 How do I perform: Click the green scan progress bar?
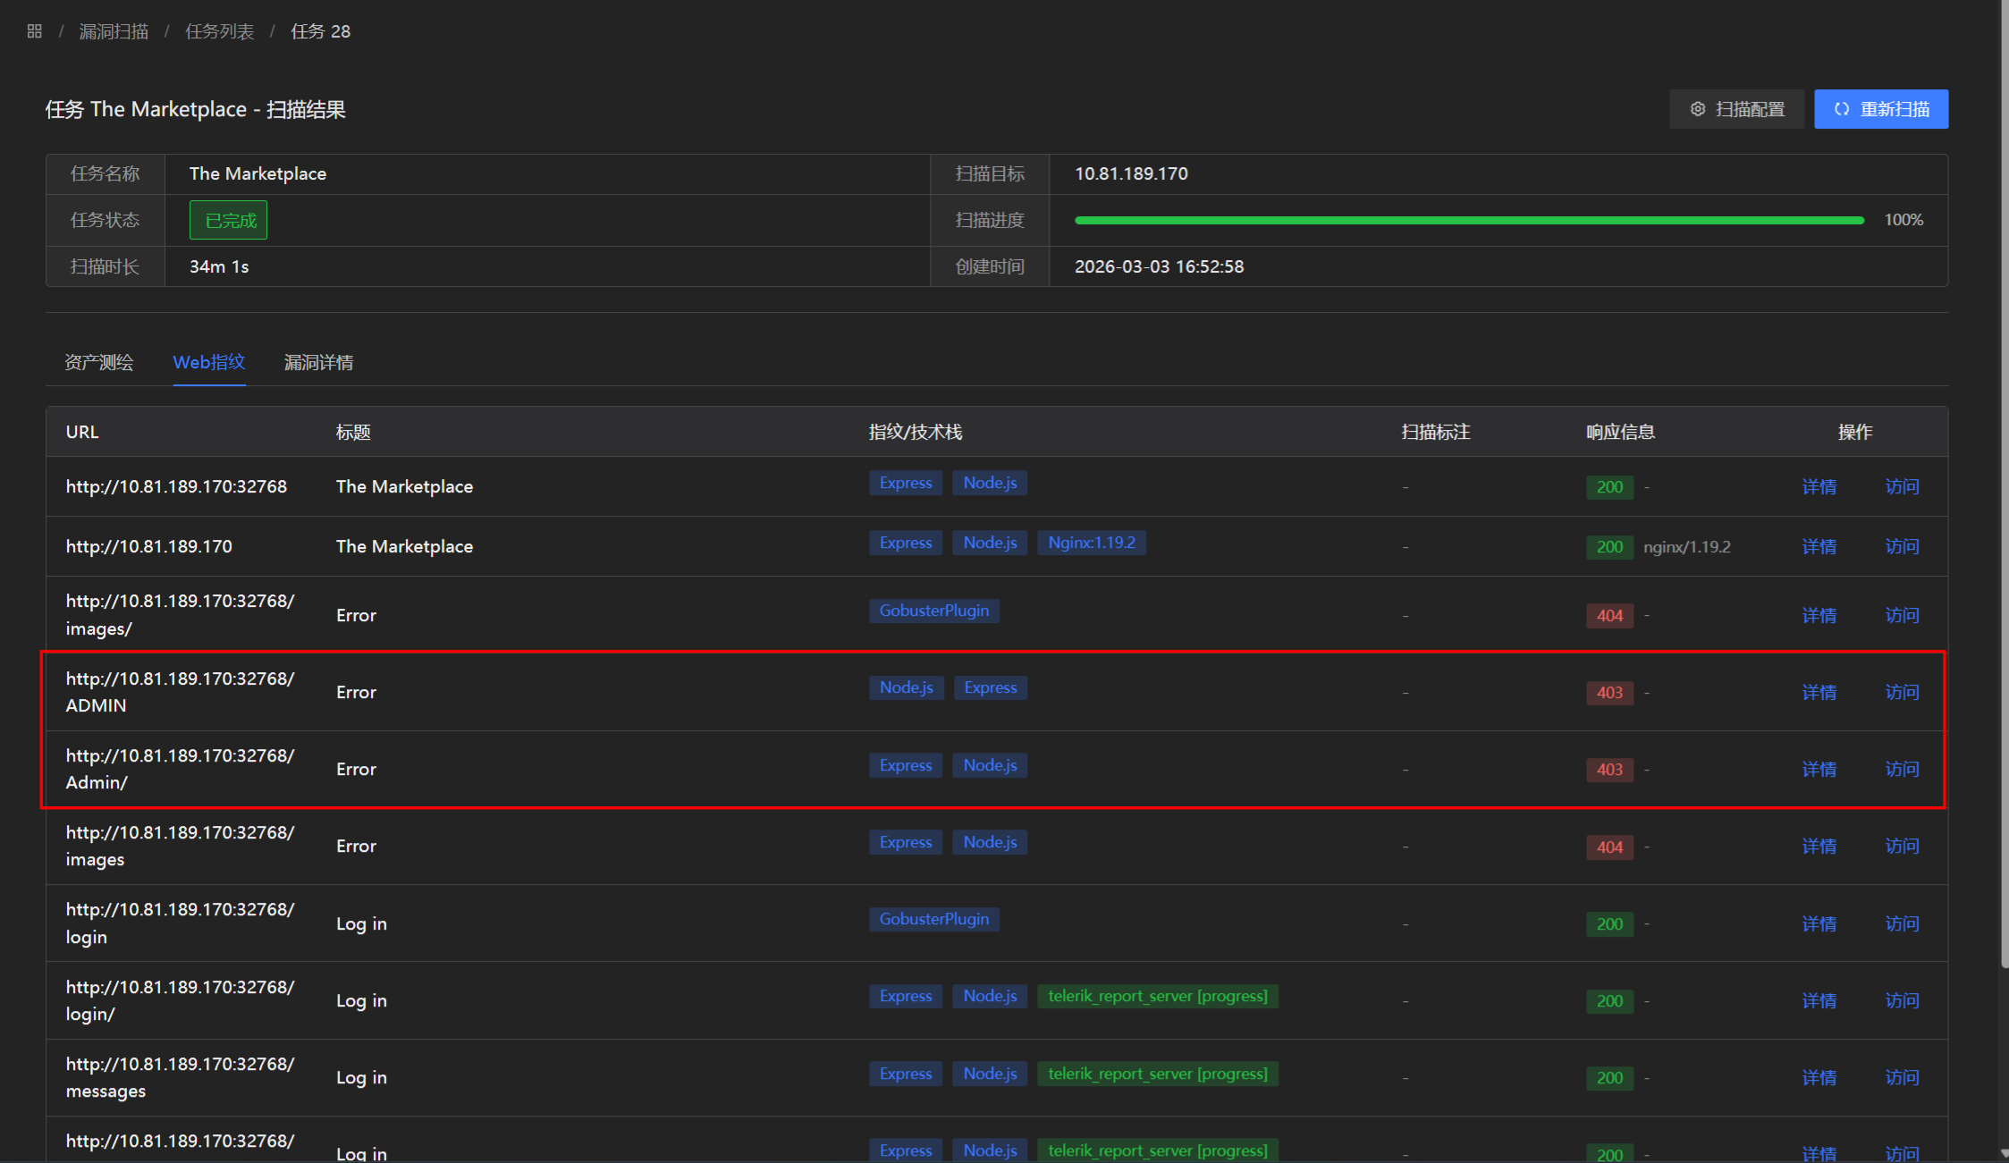(1468, 220)
